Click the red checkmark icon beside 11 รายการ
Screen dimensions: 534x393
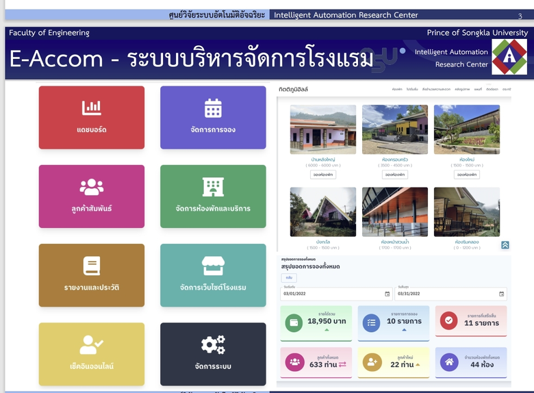click(x=449, y=320)
